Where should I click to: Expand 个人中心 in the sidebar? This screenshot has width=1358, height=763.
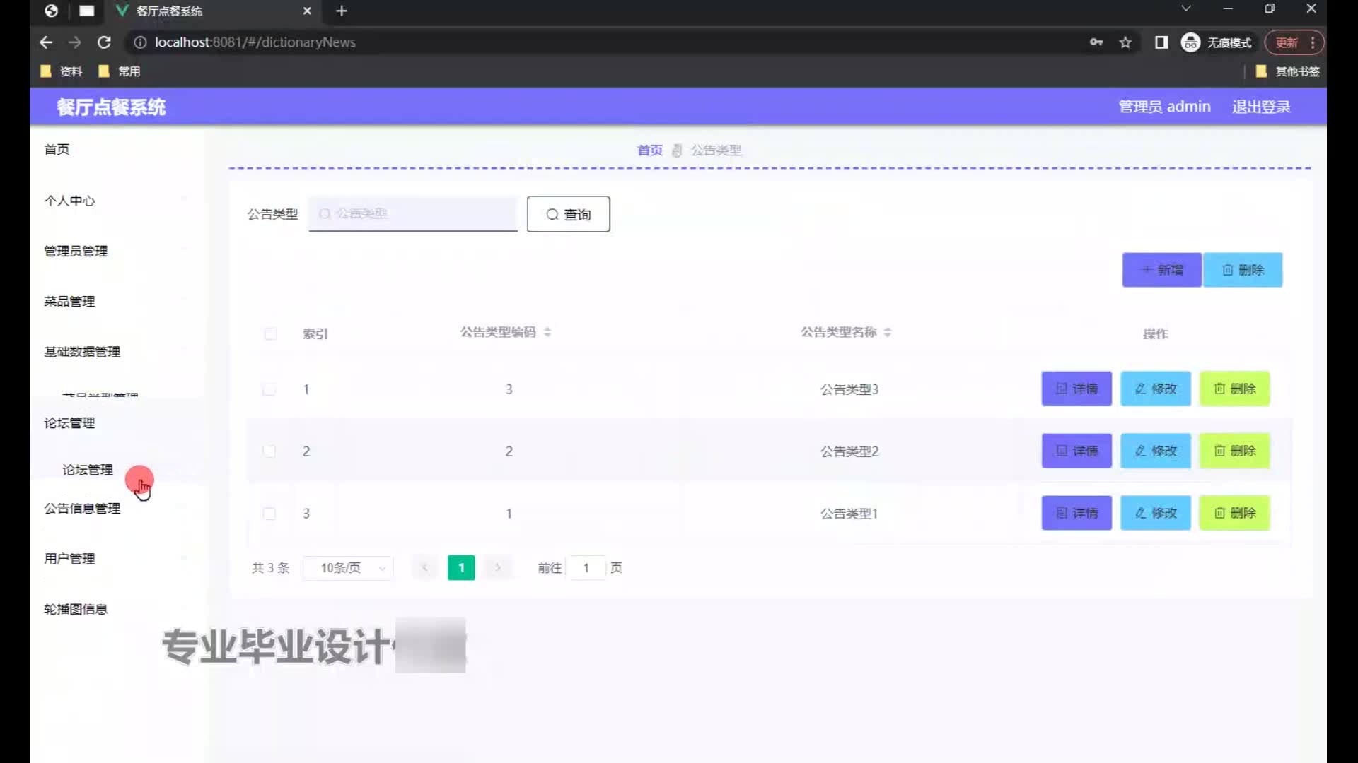pos(69,201)
